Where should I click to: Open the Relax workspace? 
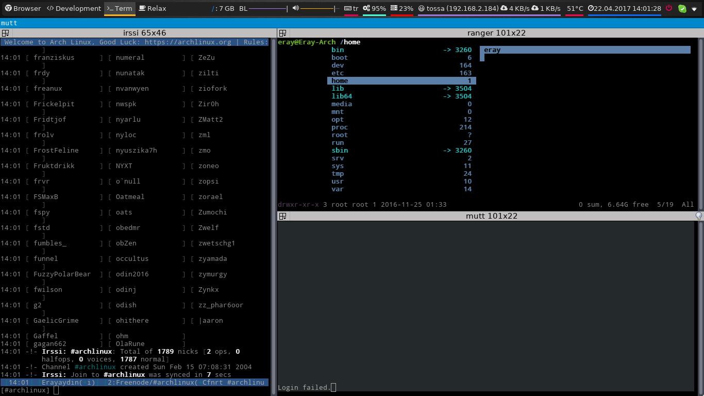(x=153, y=8)
